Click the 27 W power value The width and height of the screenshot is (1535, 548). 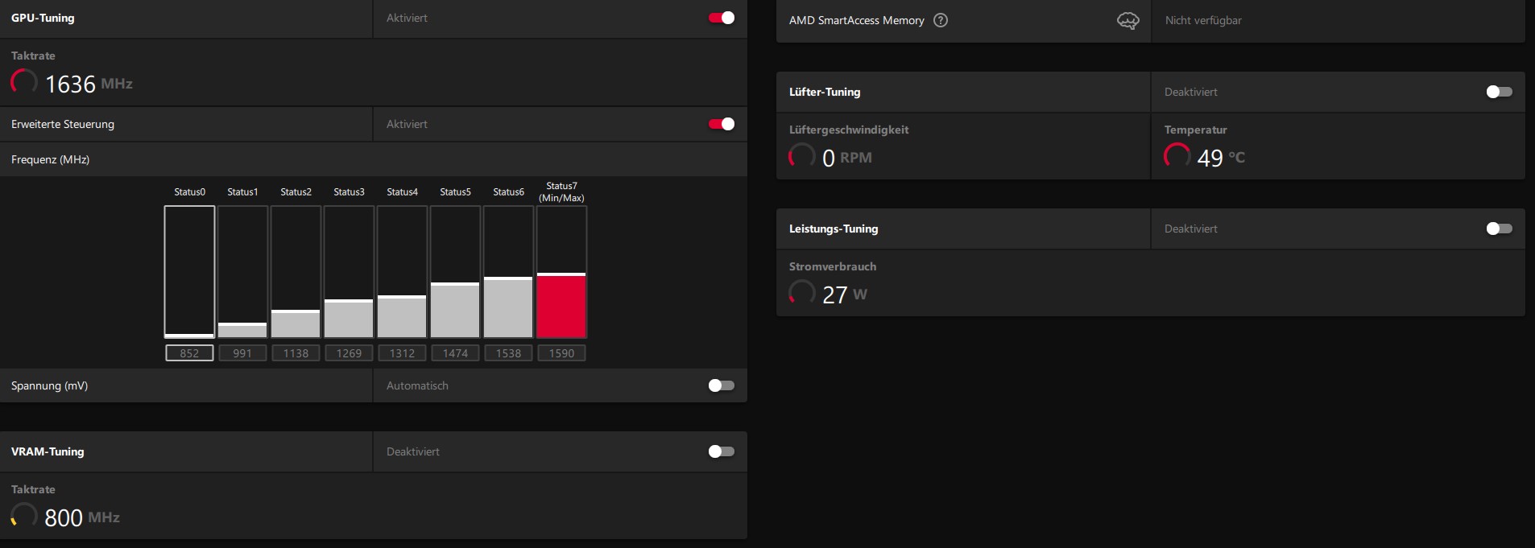point(845,295)
